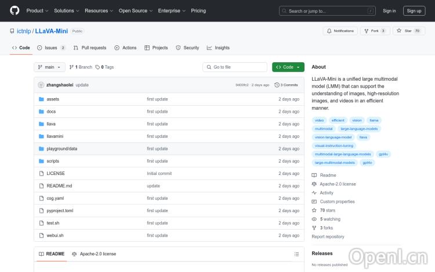Switch to the Pull requests tab

coord(90,48)
